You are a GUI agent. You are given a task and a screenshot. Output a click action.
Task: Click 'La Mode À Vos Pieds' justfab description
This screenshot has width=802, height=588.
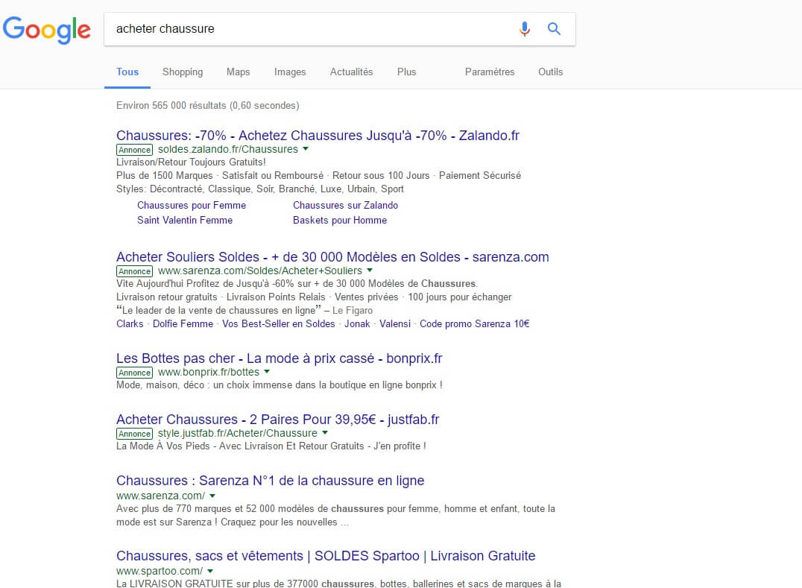coord(271,446)
